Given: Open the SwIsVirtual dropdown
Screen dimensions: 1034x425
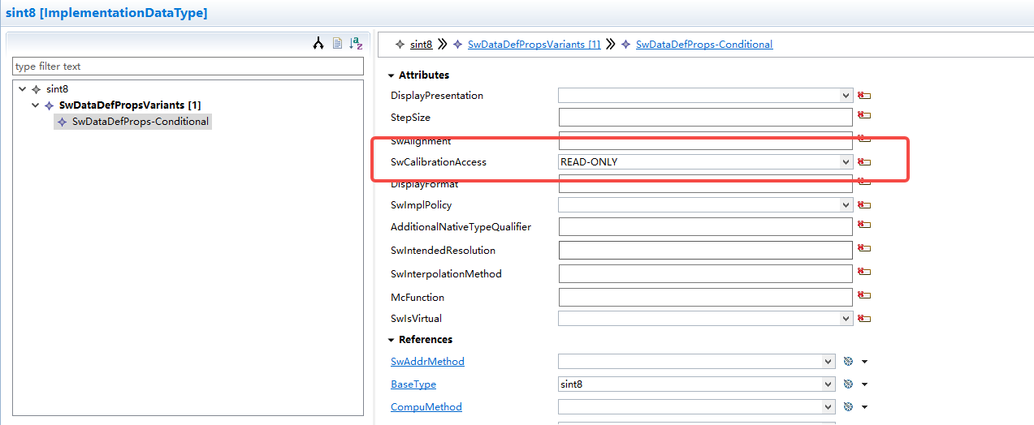Looking at the screenshot, I should pos(846,319).
